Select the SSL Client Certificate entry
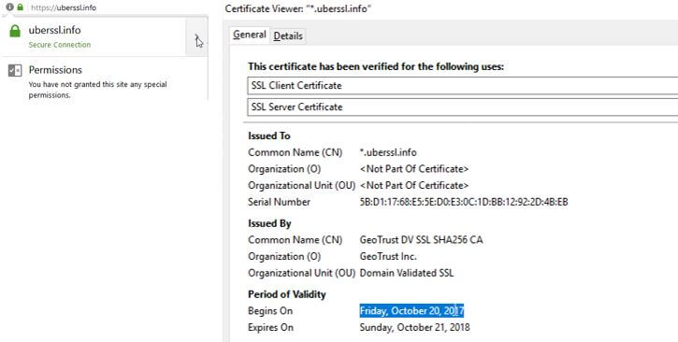Screen dimensions: 678x342 463,86
